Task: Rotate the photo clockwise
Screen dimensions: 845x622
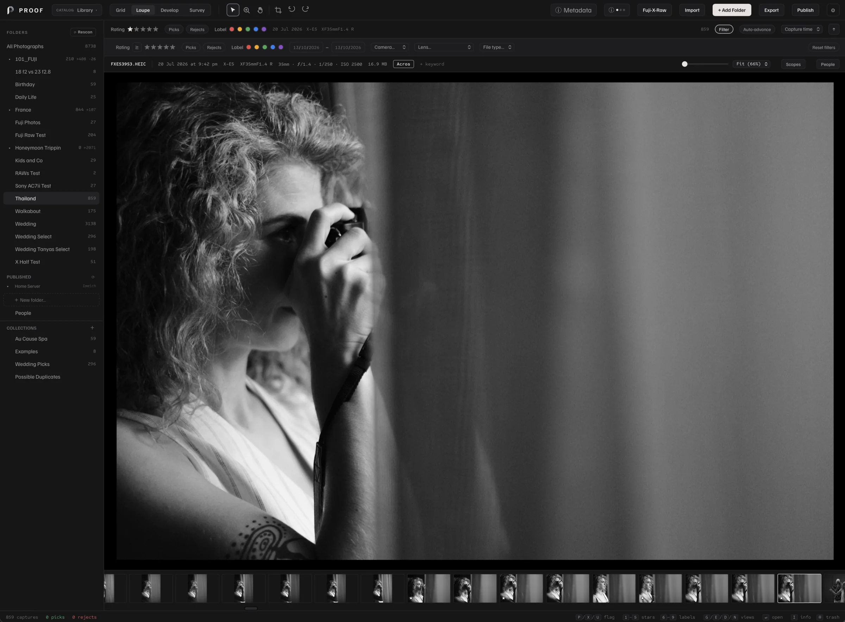Action: [x=305, y=9]
